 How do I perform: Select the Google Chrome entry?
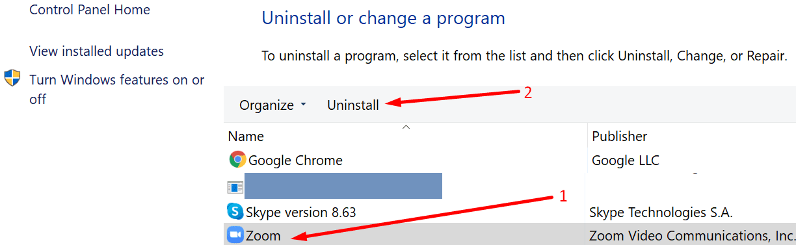[295, 160]
